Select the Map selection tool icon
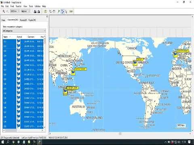This screenshot has height=145, width=194. click(x=45, y=11)
